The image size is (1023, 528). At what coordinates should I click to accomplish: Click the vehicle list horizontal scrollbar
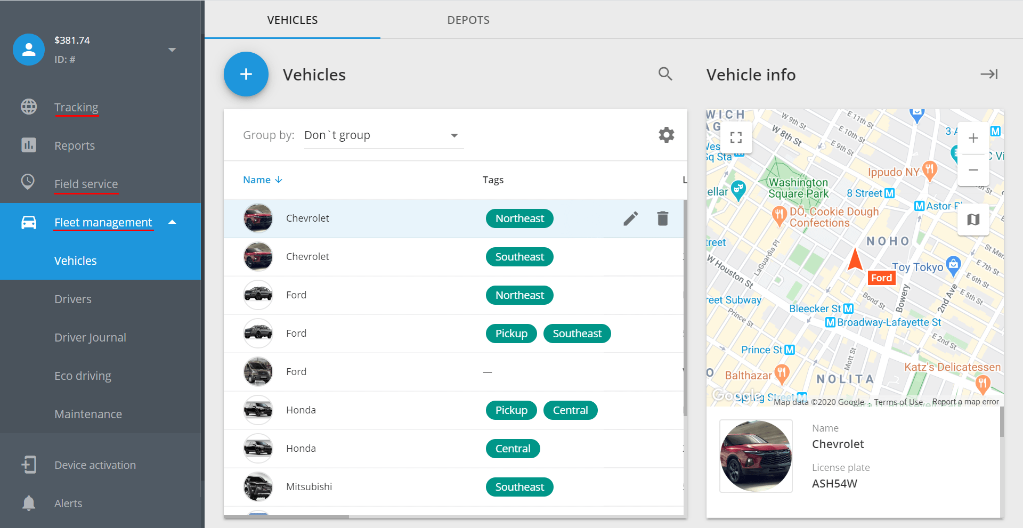point(287,517)
